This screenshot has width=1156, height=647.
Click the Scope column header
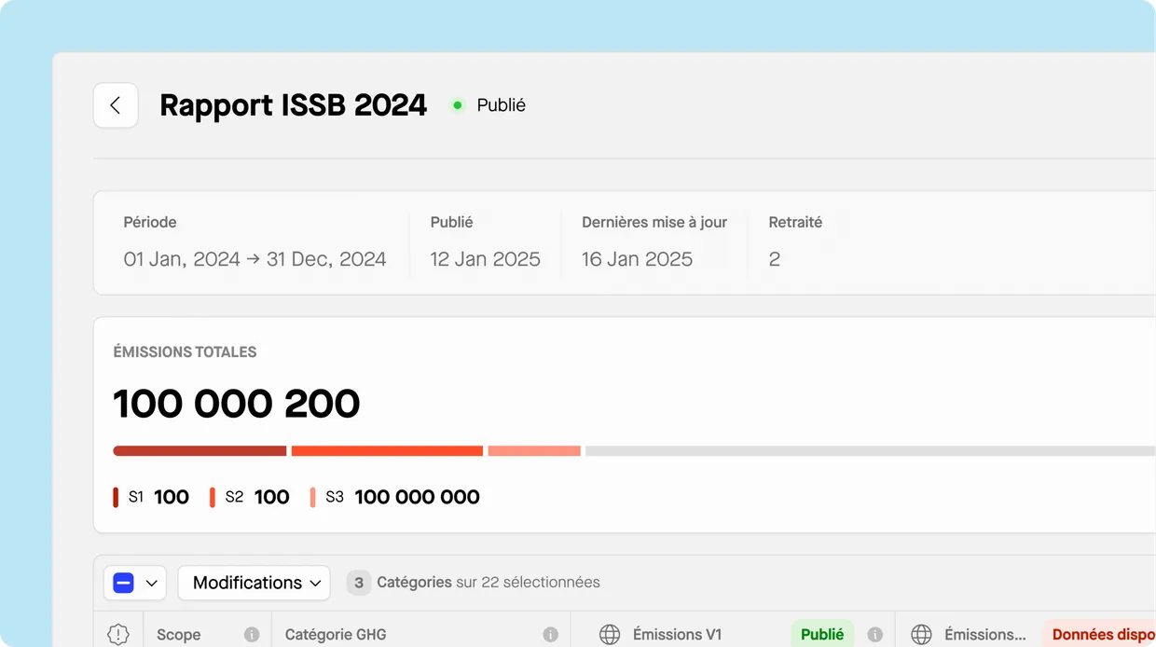(178, 634)
